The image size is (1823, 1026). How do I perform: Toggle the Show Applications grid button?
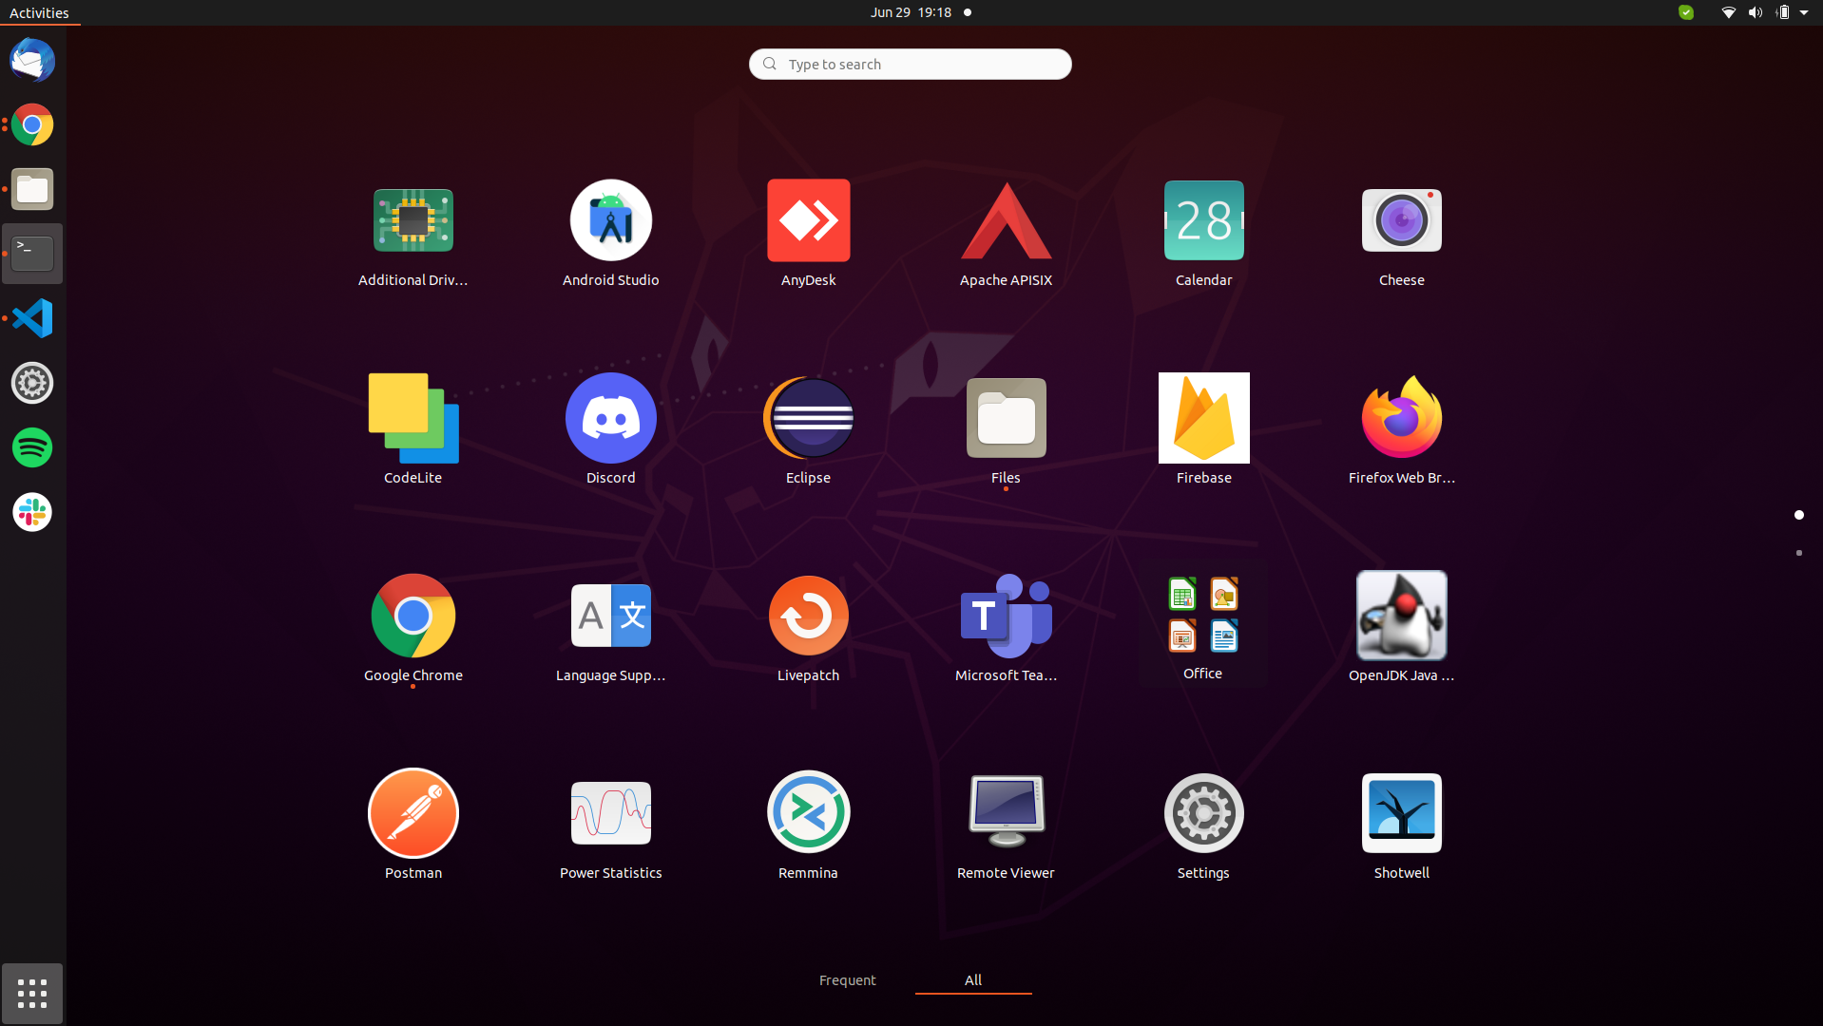tap(32, 994)
